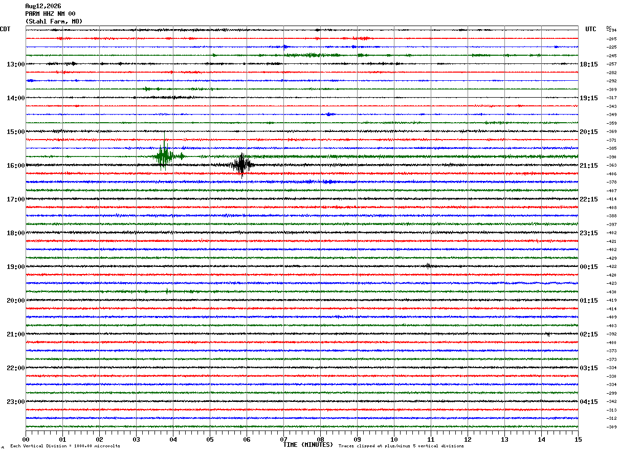Select the small spike on 19:00 trace

click(428, 265)
